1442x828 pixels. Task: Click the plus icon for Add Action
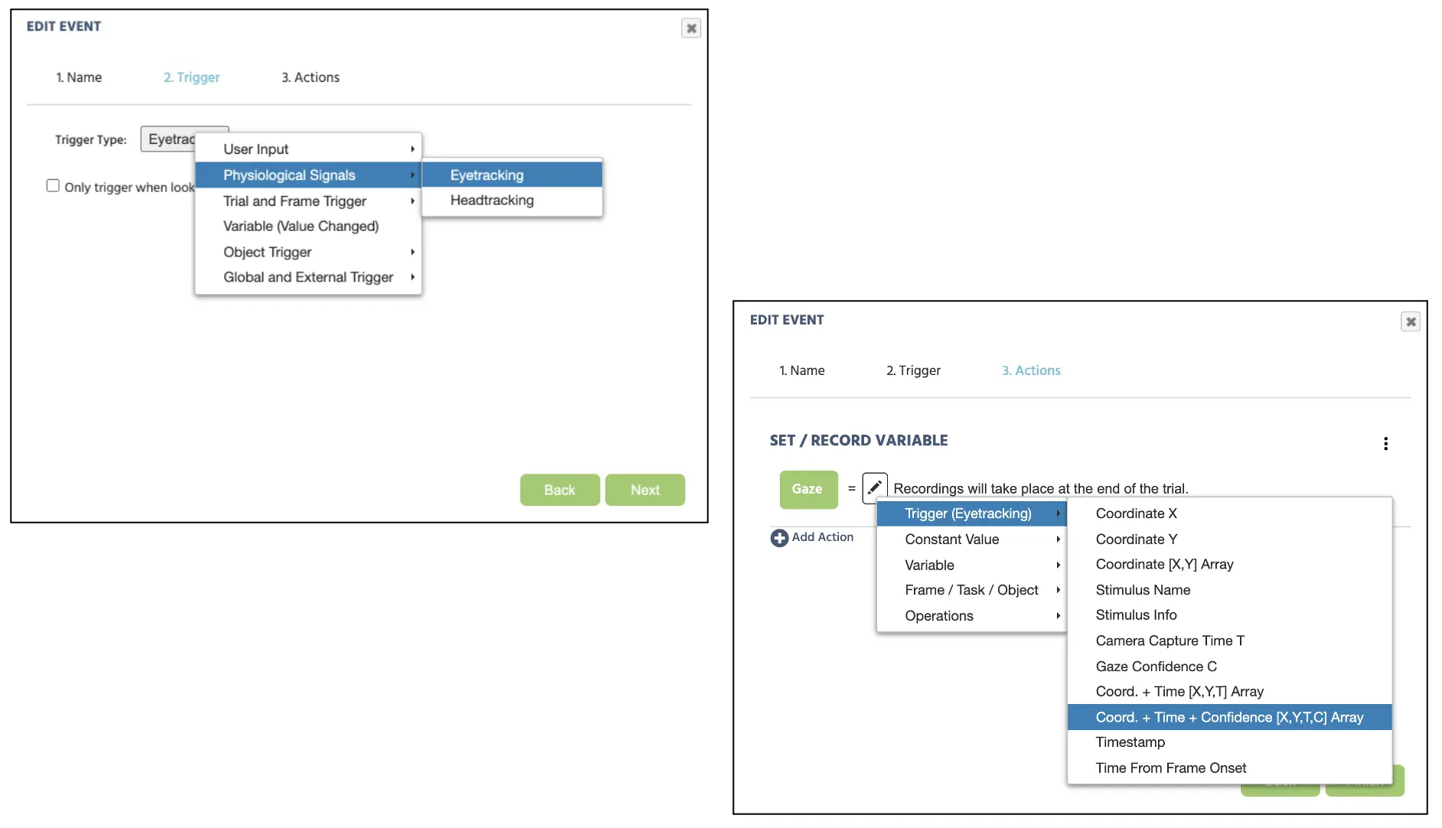779,538
